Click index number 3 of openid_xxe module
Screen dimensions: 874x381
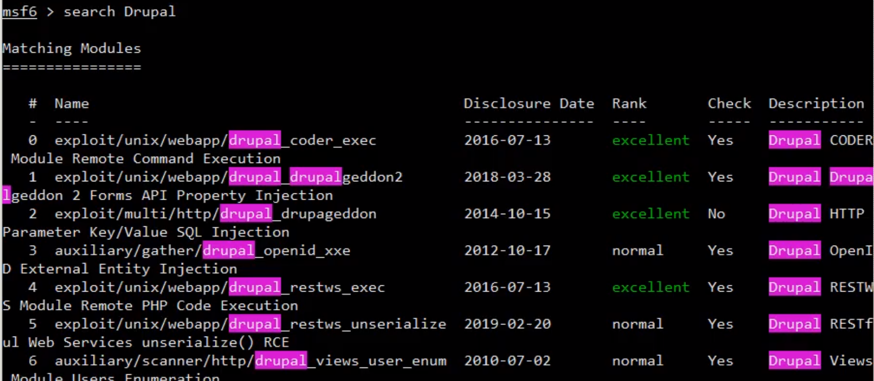click(32, 250)
